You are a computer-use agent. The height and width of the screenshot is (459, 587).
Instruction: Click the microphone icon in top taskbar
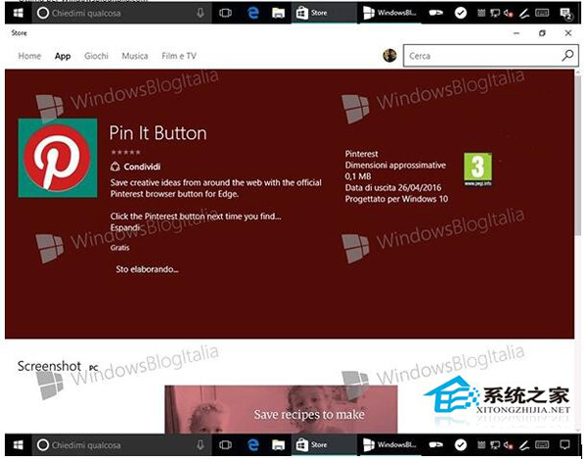point(201,13)
